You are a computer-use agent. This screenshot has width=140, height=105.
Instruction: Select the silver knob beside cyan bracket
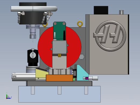tap(95, 78)
